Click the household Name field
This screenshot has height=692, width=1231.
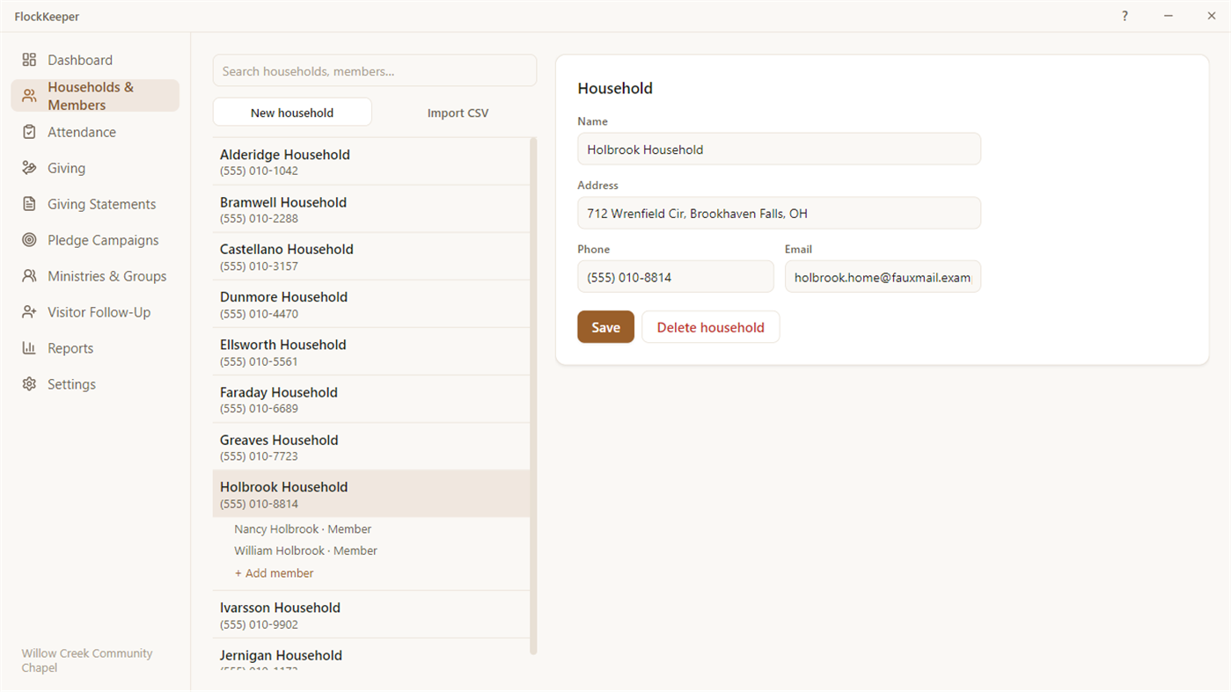(x=779, y=149)
